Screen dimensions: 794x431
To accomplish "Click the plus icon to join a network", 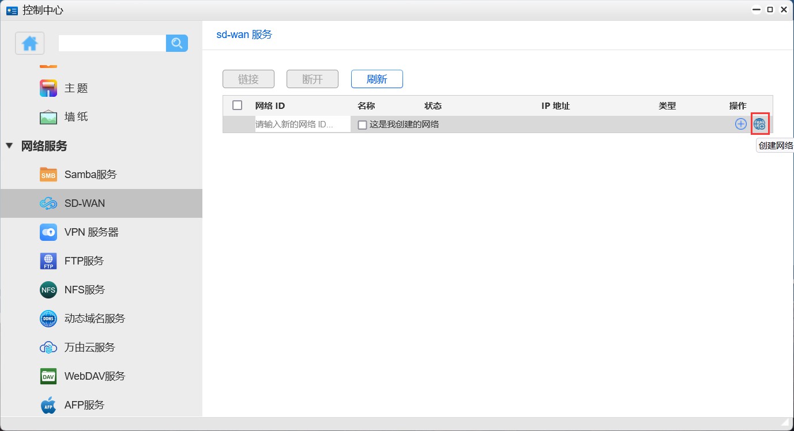I will [x=740, y=123].
